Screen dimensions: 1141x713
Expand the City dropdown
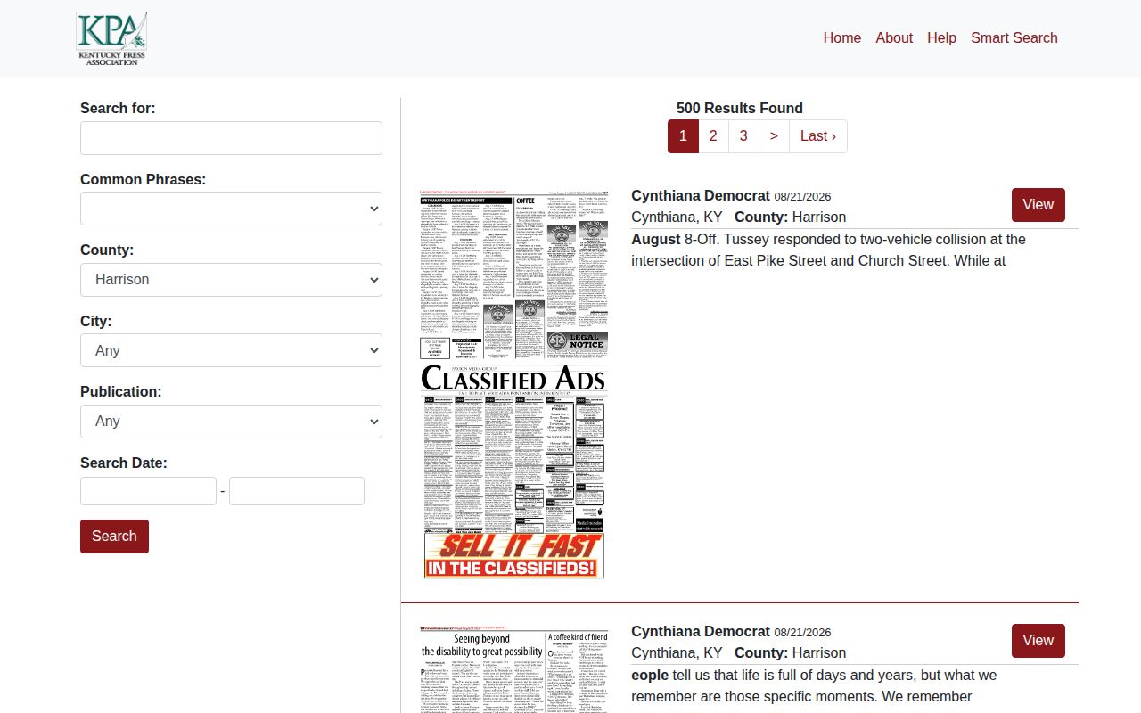(x=231, y=350)
